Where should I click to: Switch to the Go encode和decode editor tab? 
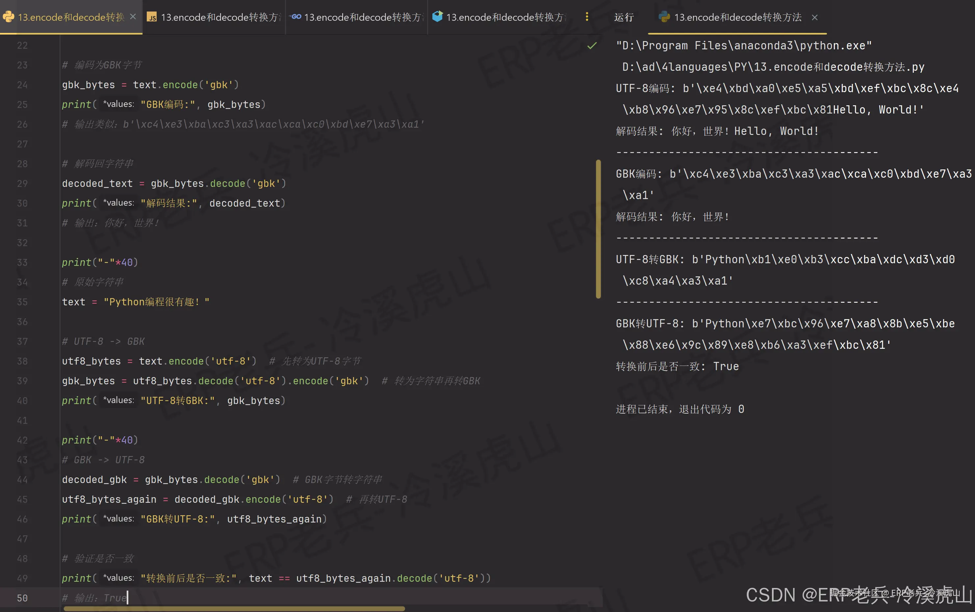click(x=363, y=17)
